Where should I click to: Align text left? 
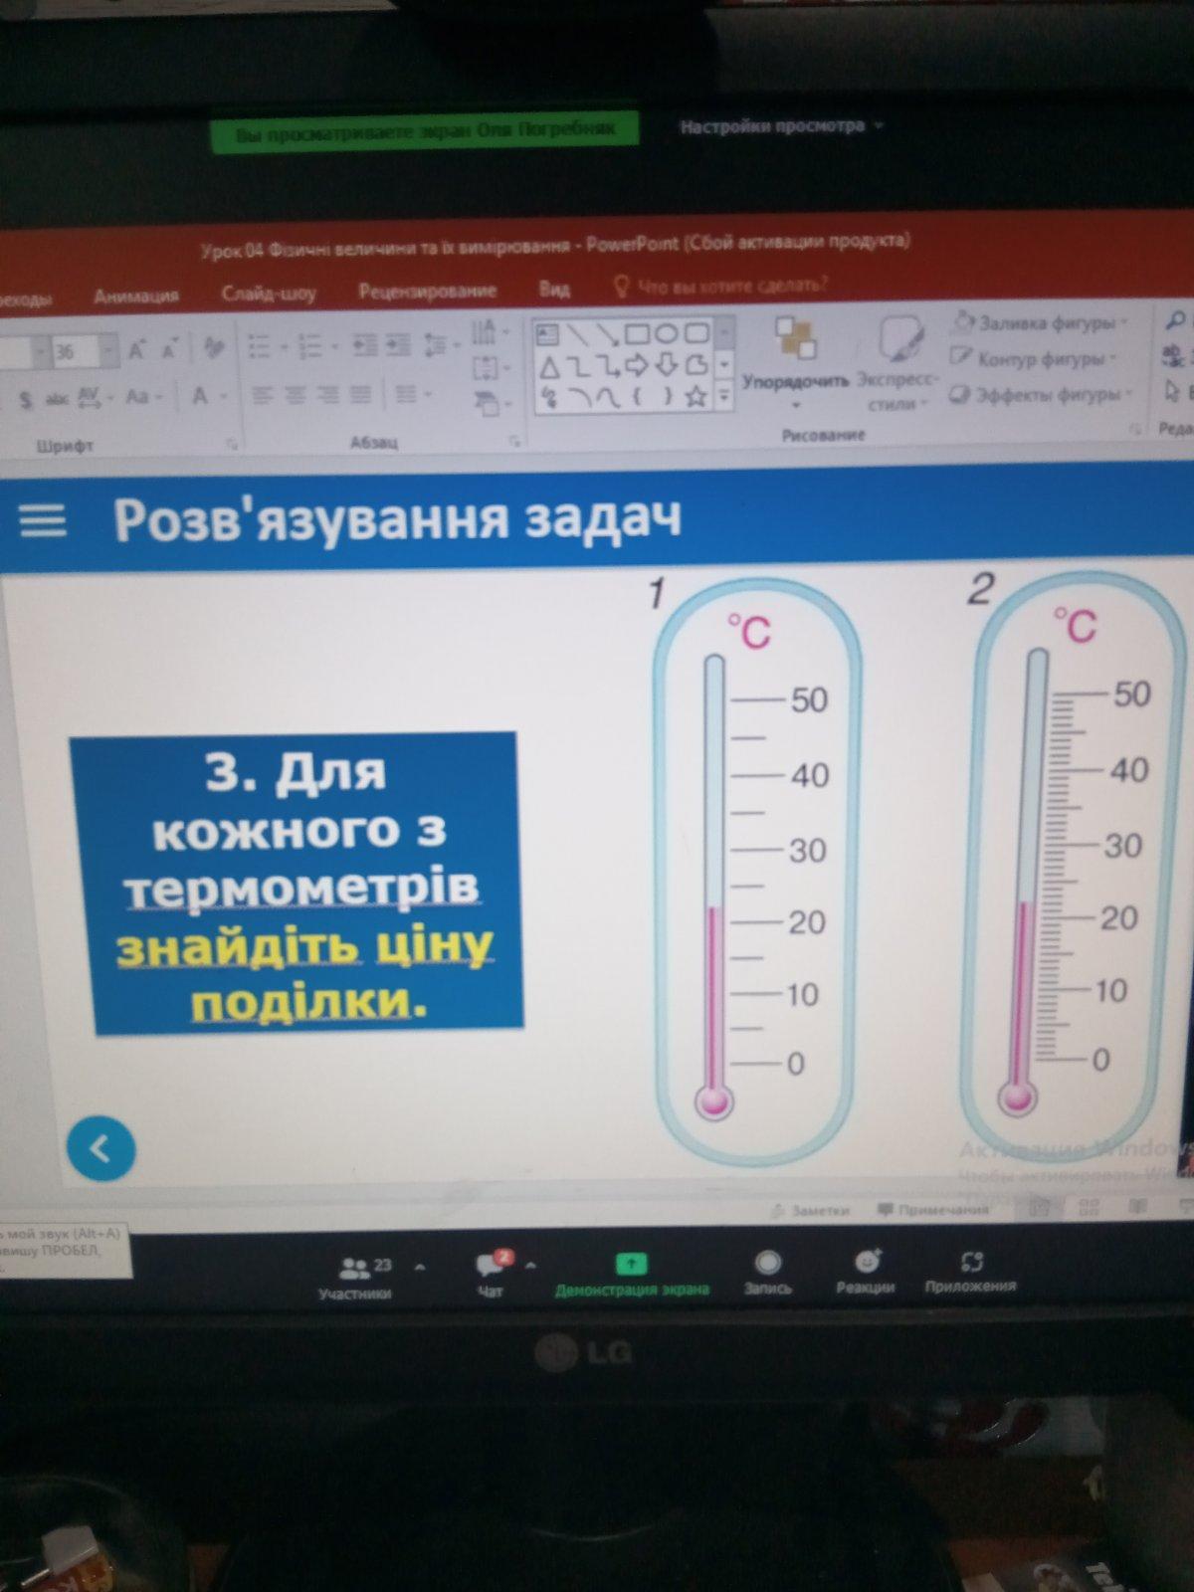coord(262,396)
